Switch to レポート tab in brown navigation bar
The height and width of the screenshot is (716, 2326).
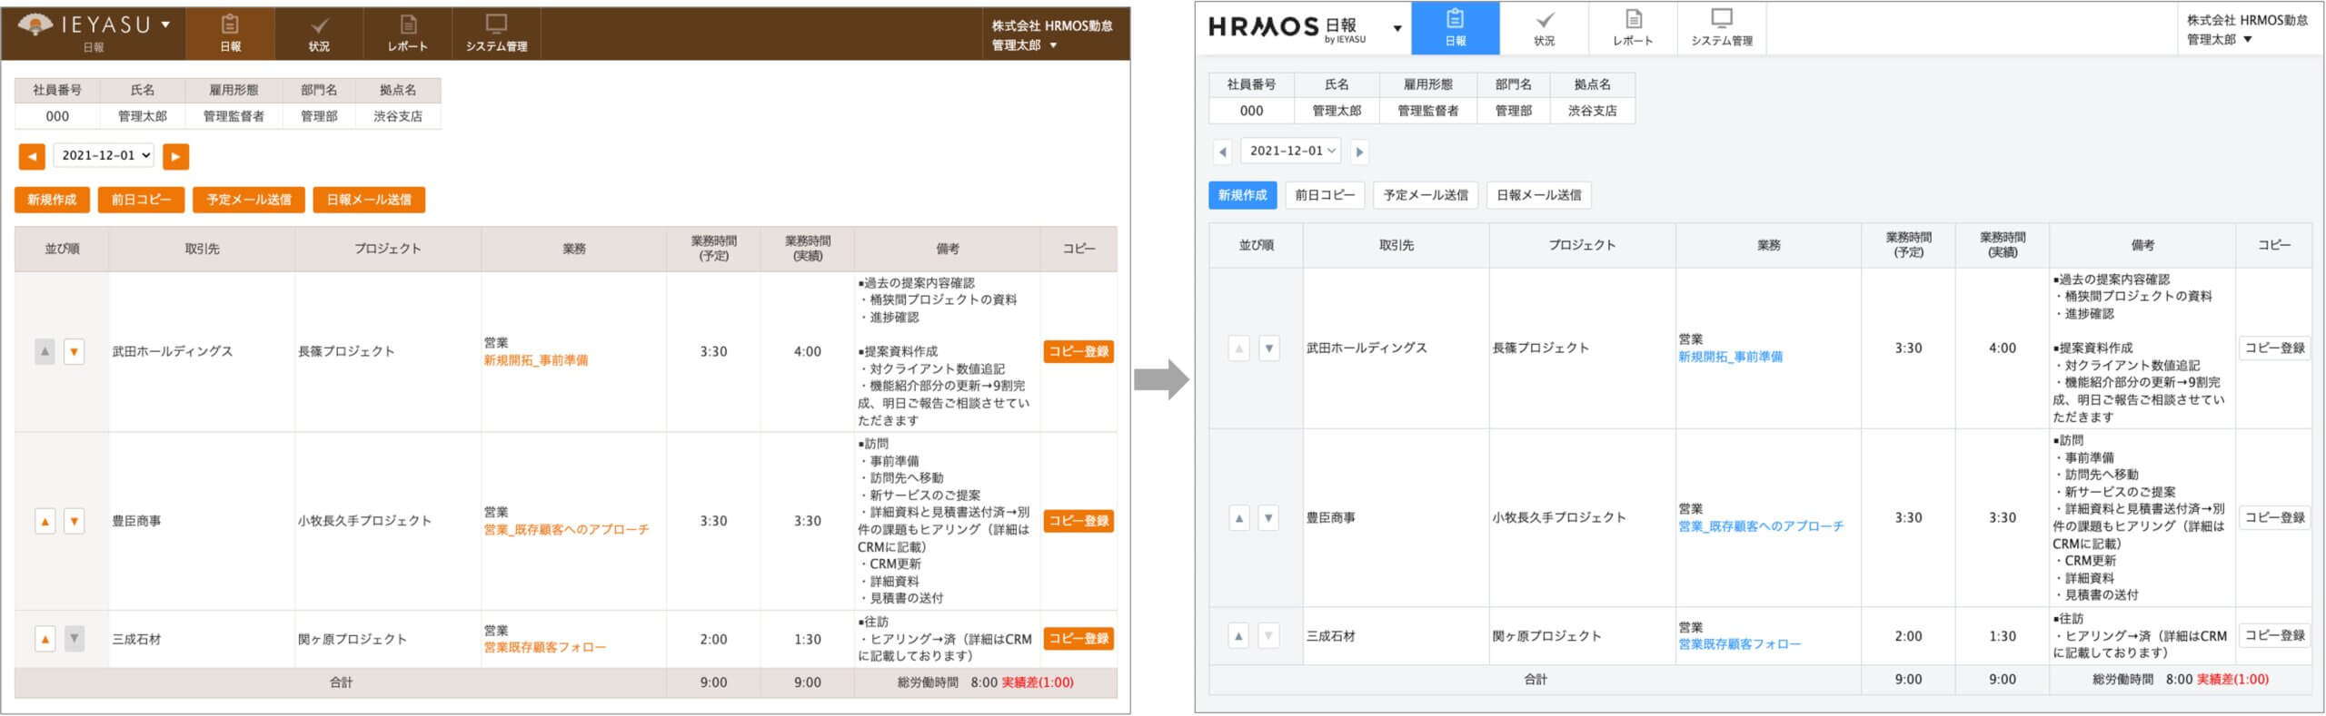[x=407, y=33]
